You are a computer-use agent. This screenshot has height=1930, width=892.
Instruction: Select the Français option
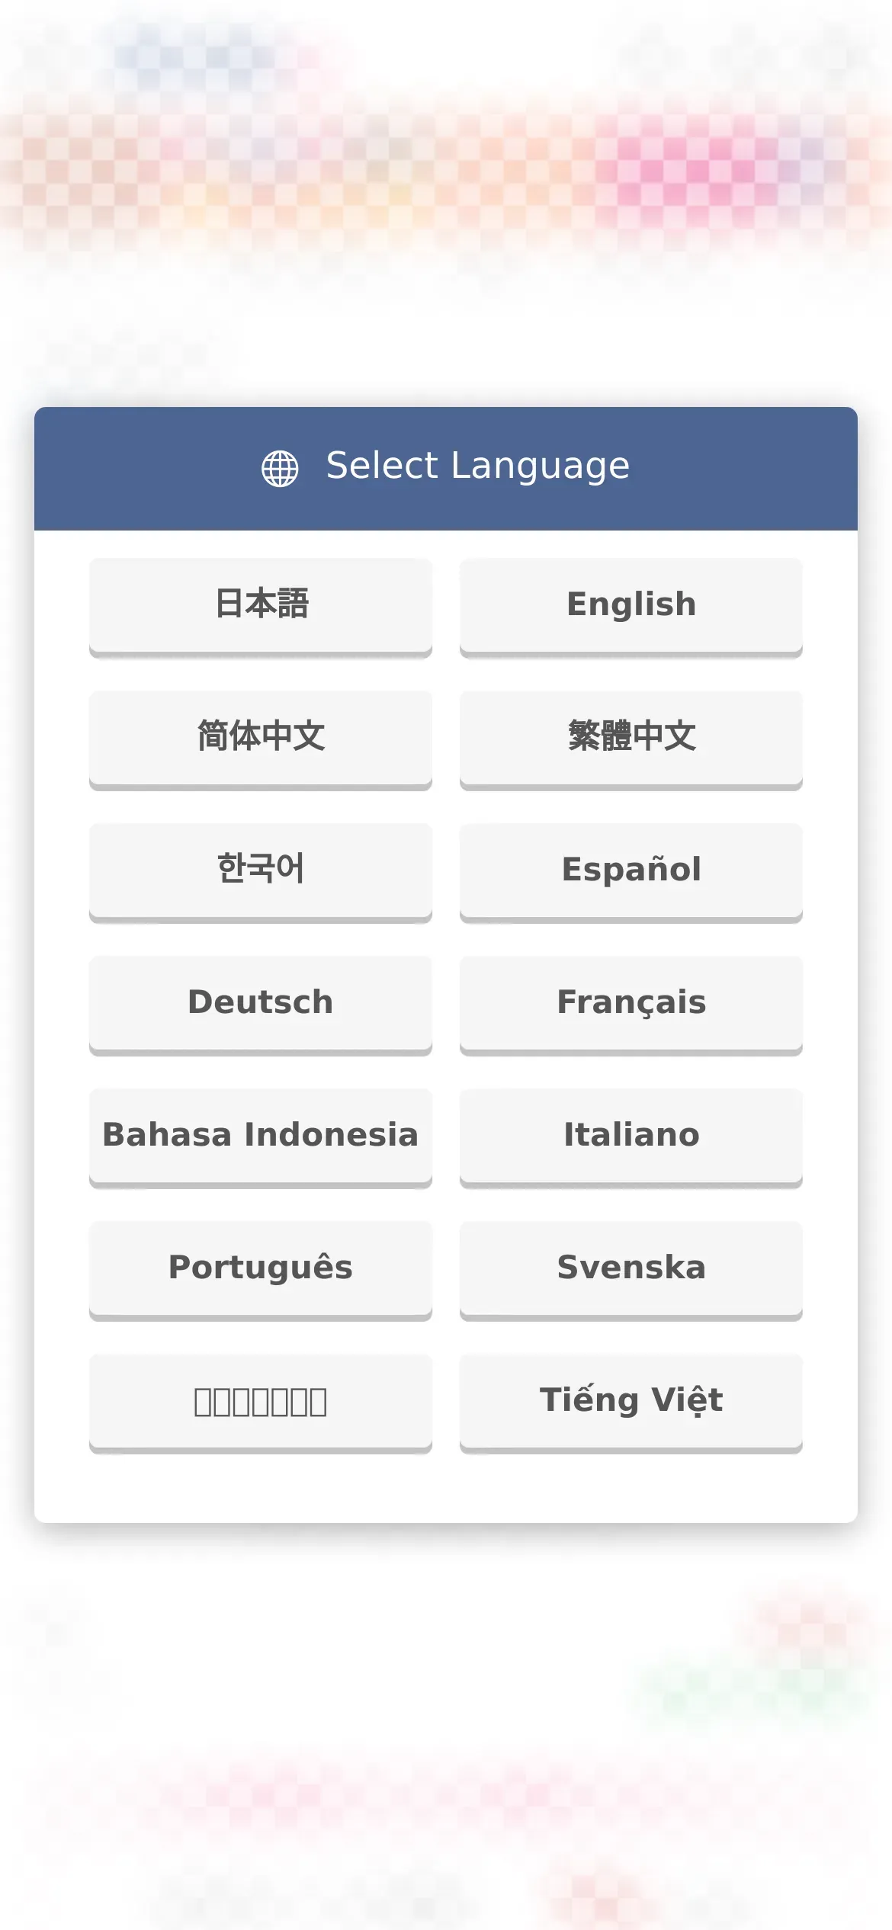pos(631,1005)
